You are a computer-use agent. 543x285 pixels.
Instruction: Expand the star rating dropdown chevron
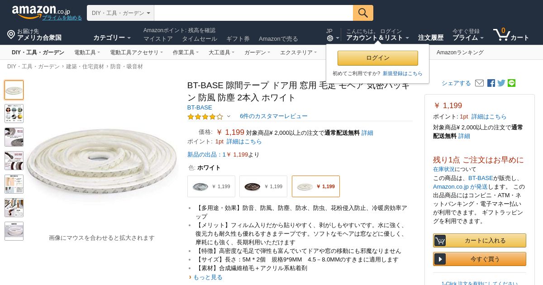[x=229, y=116]
